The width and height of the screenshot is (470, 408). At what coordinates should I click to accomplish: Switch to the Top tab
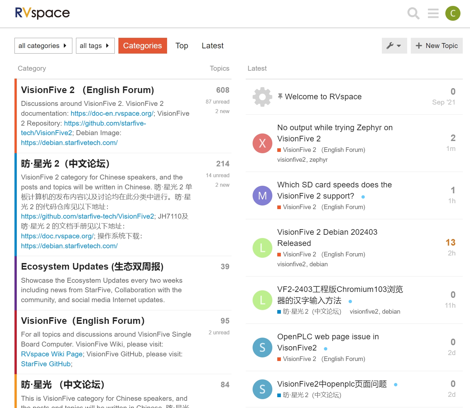(x=182, y=46)
